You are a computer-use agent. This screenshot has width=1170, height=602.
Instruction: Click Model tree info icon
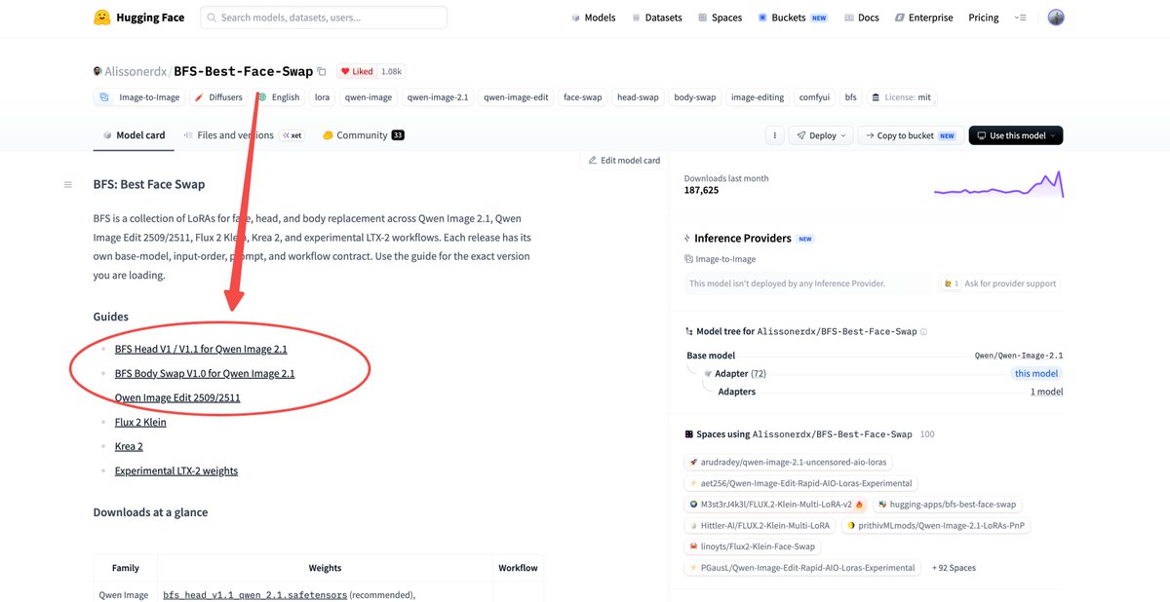click(x=924, y=331)
